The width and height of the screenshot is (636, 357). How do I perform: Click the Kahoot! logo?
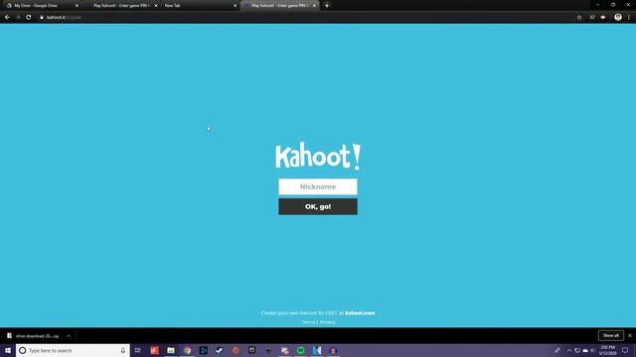318,156
